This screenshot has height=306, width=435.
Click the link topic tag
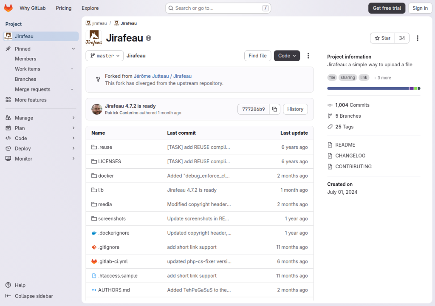[x=364, y=77]
